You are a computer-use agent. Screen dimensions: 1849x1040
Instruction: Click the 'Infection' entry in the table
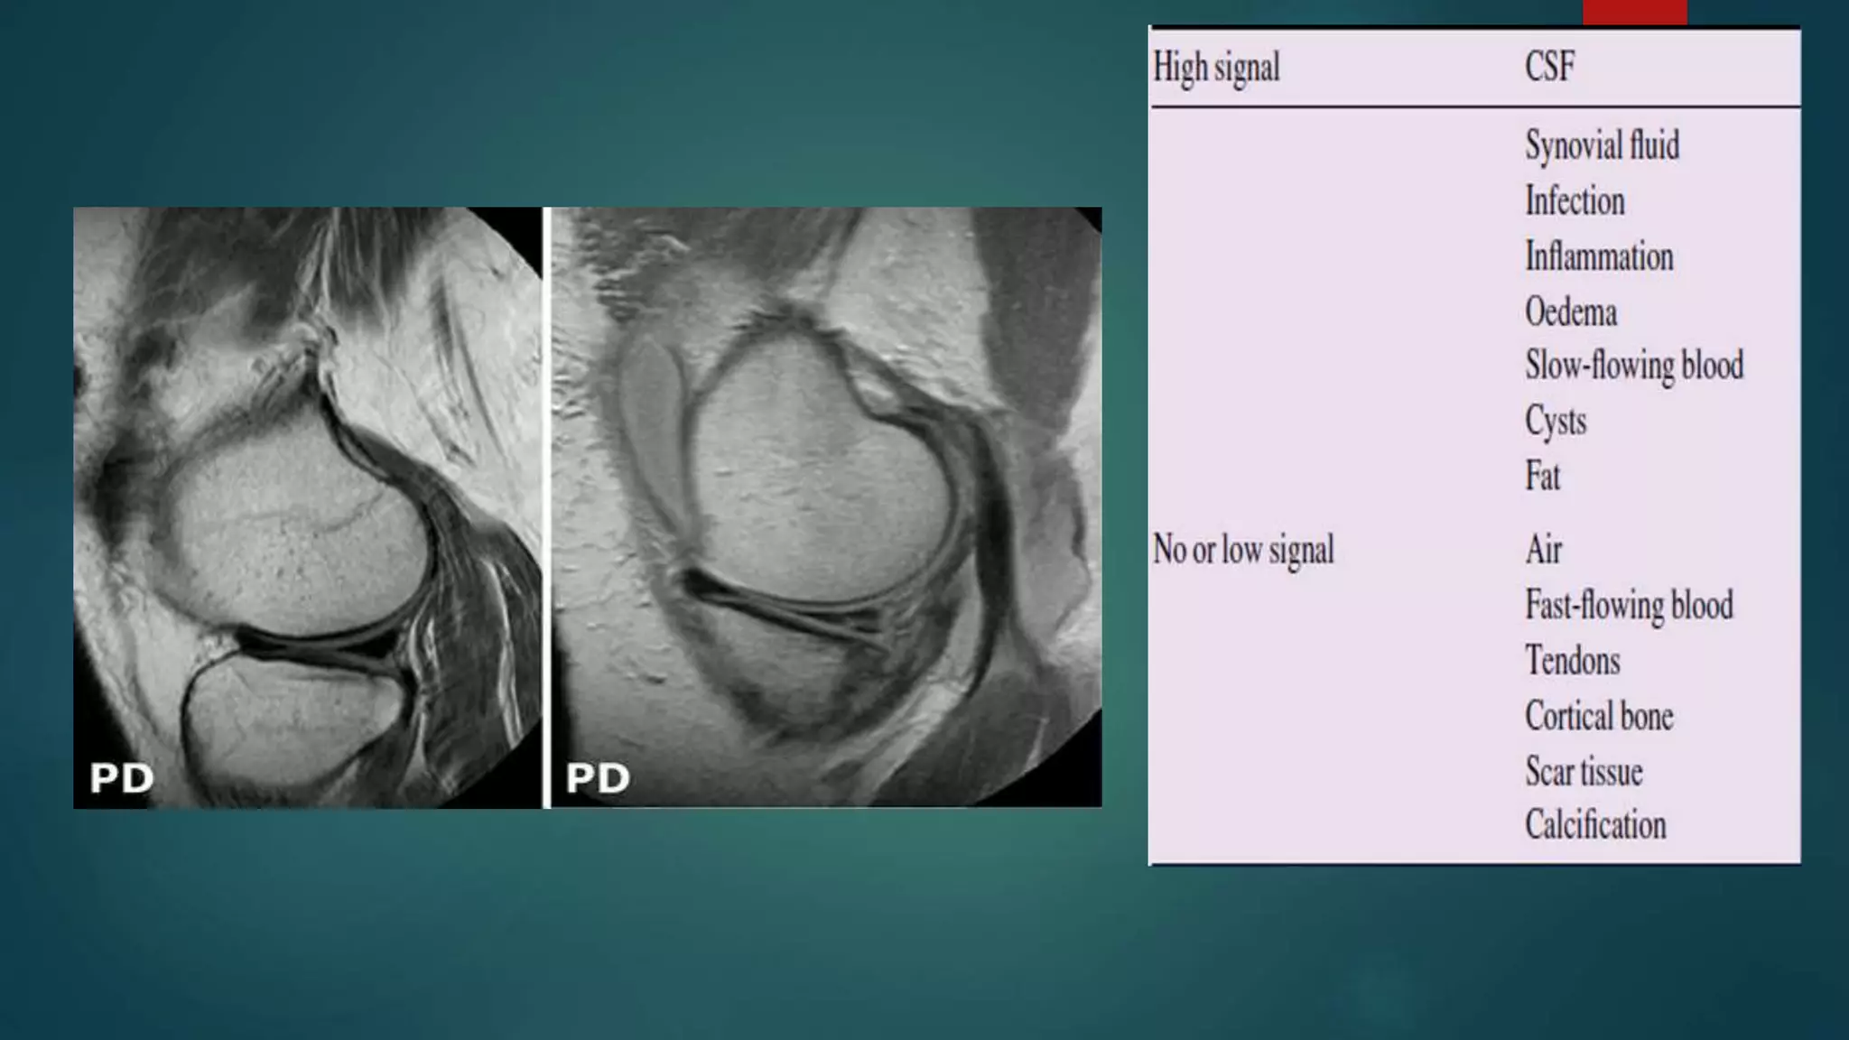pos(1575,200)
